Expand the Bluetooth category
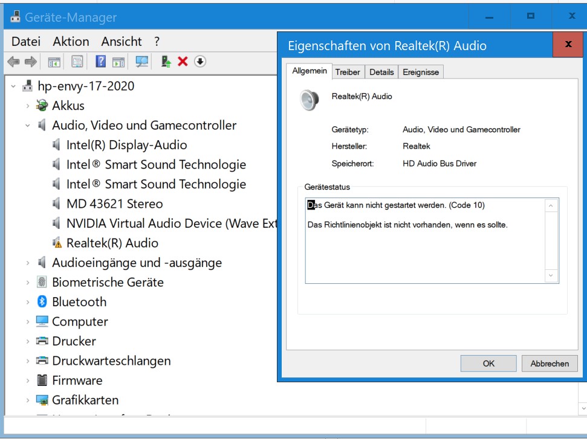The height and width of the screenshot is (439, 587). [28, 302]
